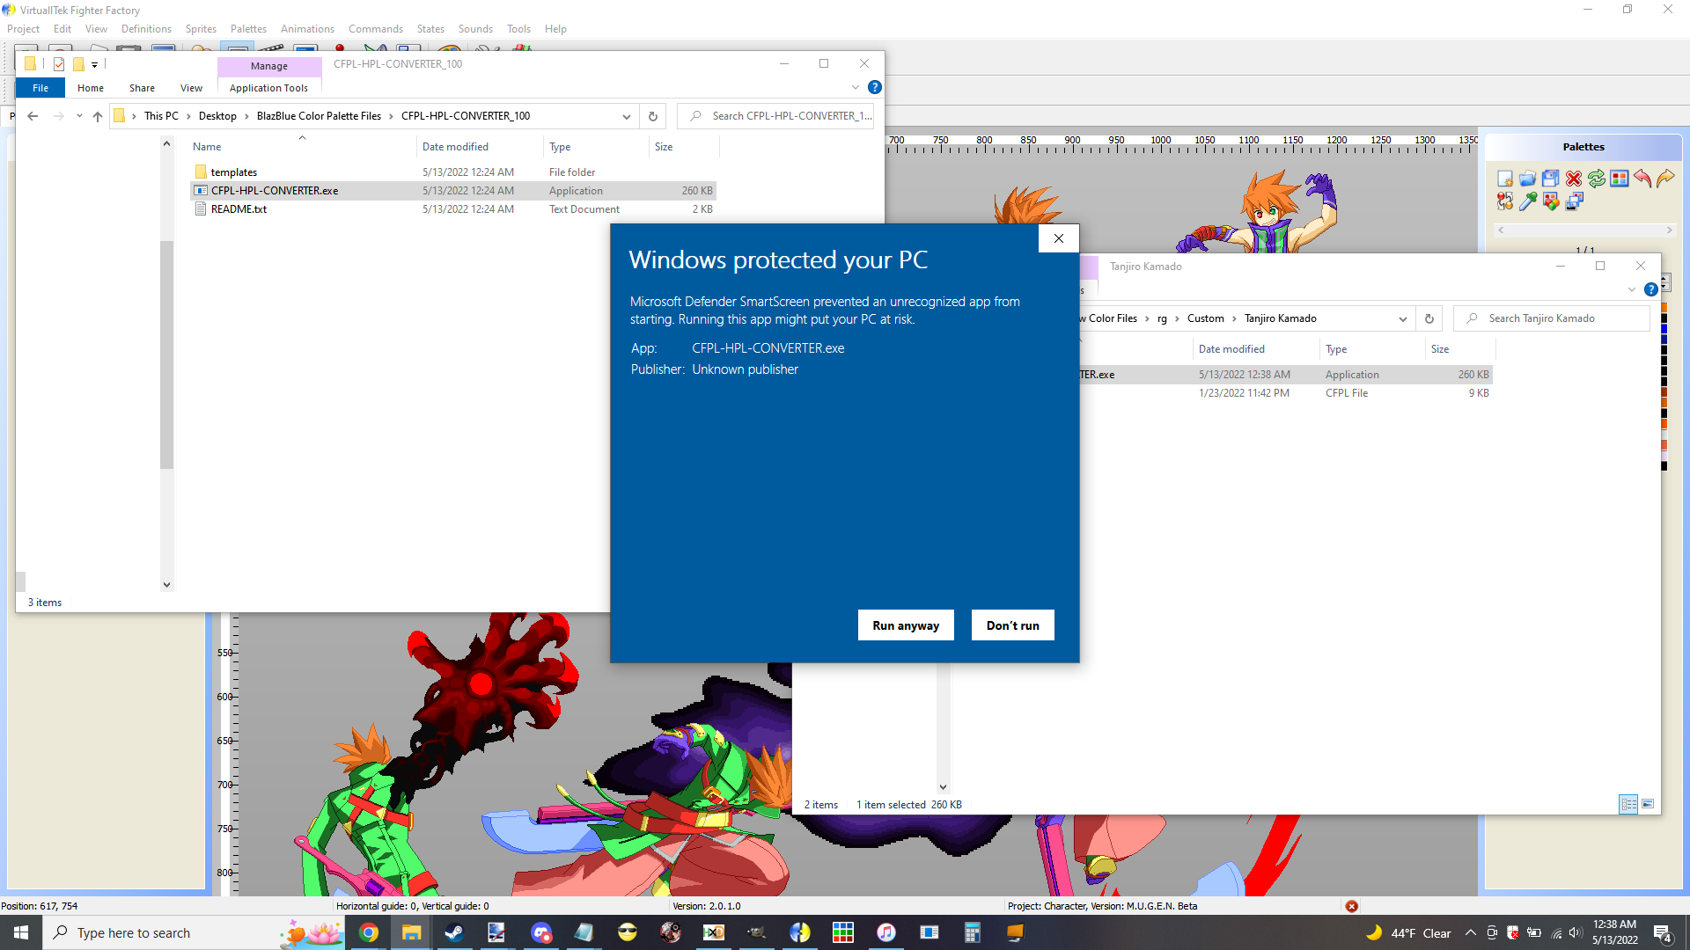Open the Palettes menu in Fighter Factory
Image resolution: width=1690 pixels, height=950 pixels.
pyautogui.click(x=248, y=29)
